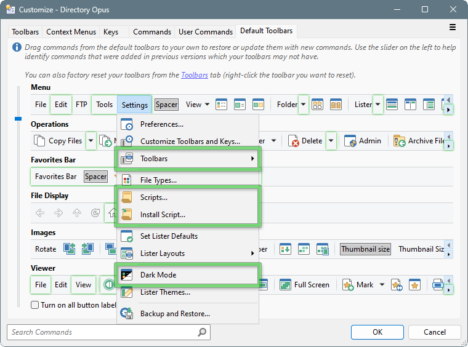Click the OK button
Screen dimensions: 468x347
377,332
